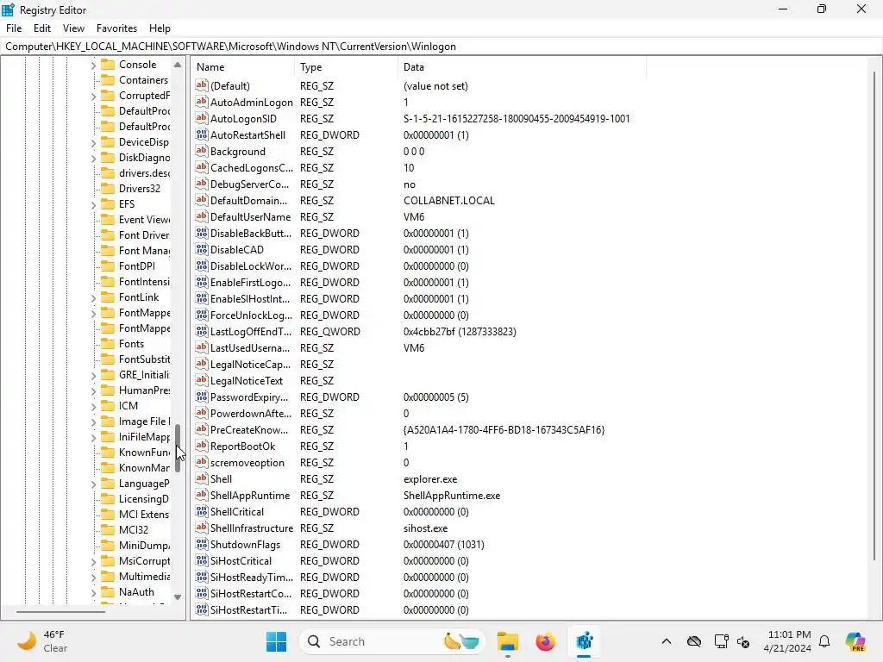Image resolution: width=883 pixels, height=662 pixels.
Task: Select the AutoLogonSID value name
Action: point(243,119)
